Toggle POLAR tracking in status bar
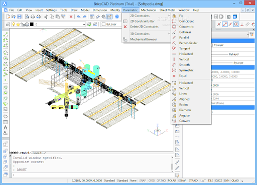This screenshot has height=185, width=257. (x=172, y=180)
